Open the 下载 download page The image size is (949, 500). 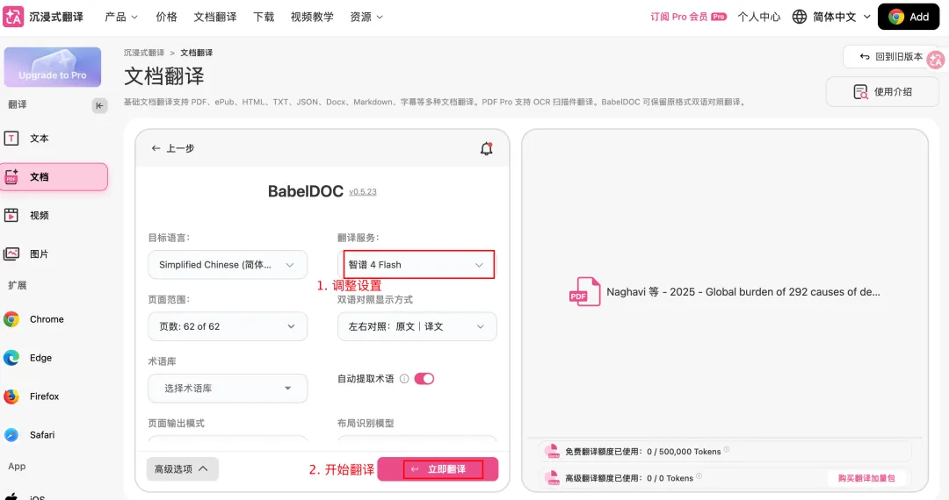click(x=264, y=17)
